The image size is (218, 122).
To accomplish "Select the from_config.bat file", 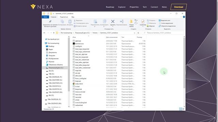I will pos(81,78).
